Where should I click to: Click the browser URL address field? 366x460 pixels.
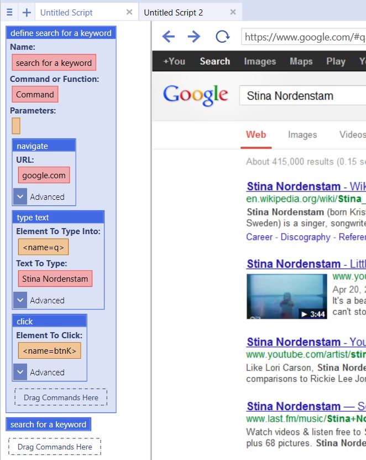304,37
